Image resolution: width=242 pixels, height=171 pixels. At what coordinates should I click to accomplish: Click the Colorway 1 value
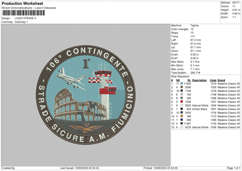(21, 22)
